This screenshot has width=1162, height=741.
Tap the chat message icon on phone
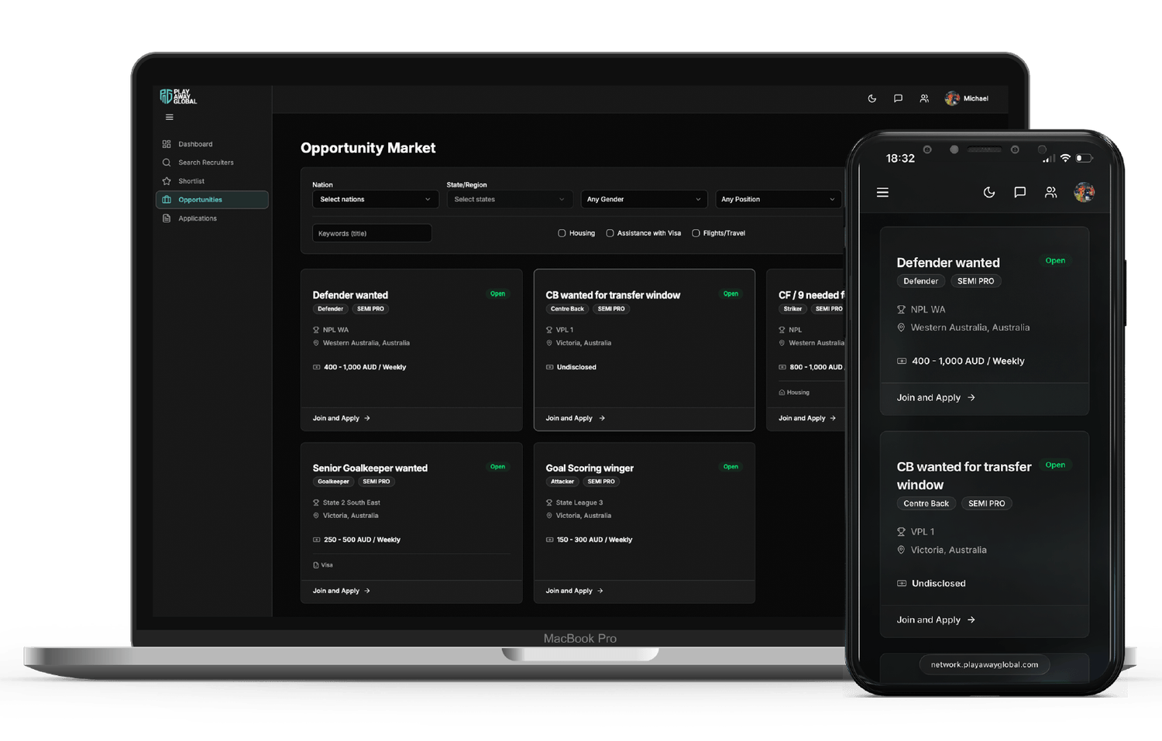pyautogui.click(x=1020, y=192)
